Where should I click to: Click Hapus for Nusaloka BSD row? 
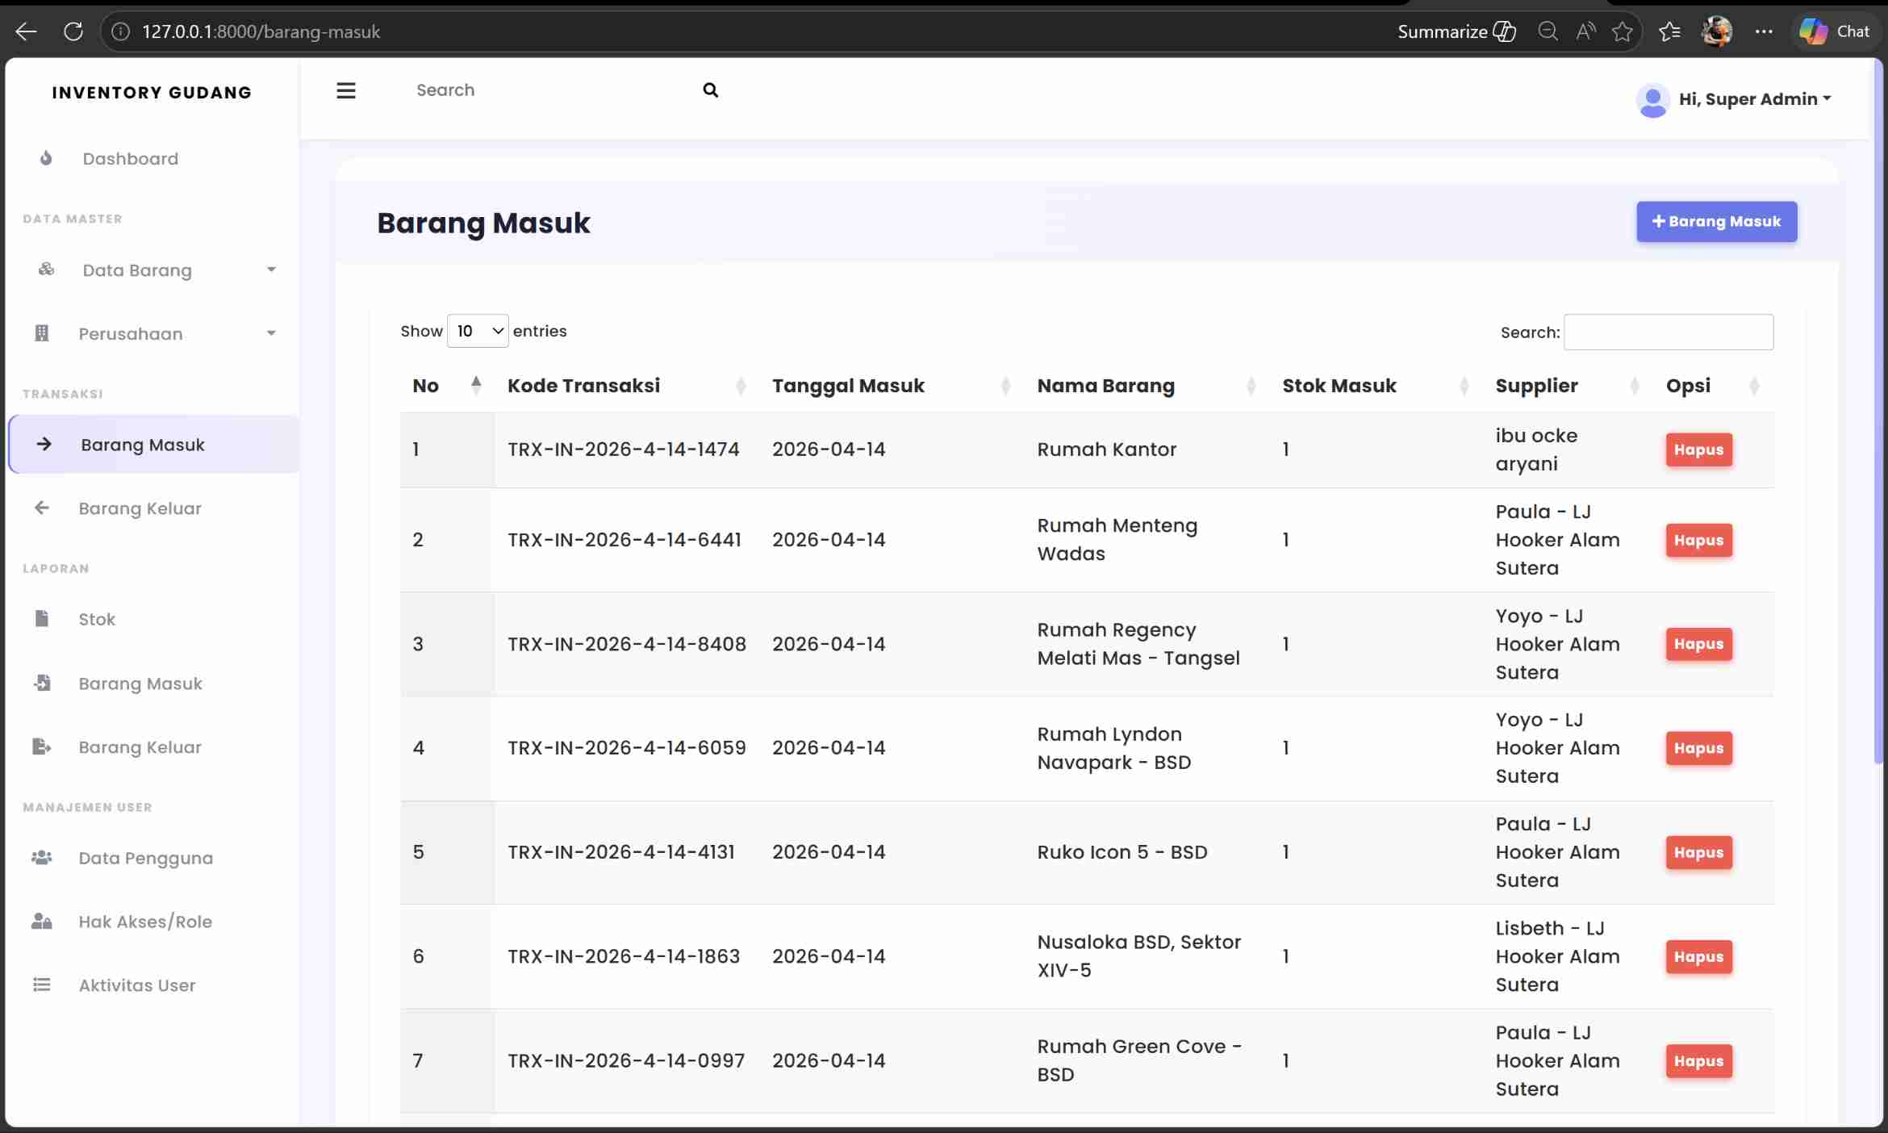tap(1698, 956)
